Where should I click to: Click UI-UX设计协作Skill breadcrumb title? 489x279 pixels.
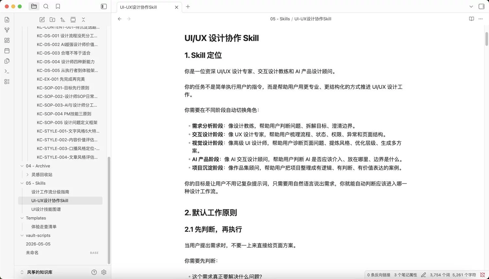click(x=313, y=19)
